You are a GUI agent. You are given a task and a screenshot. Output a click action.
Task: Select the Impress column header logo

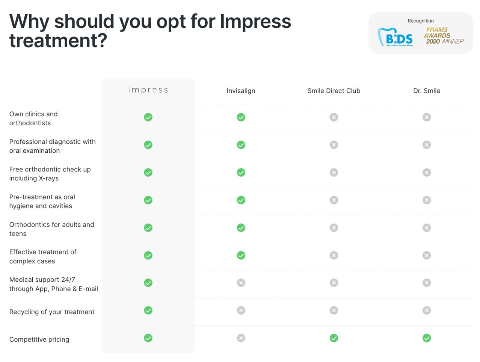click(148, 90)
